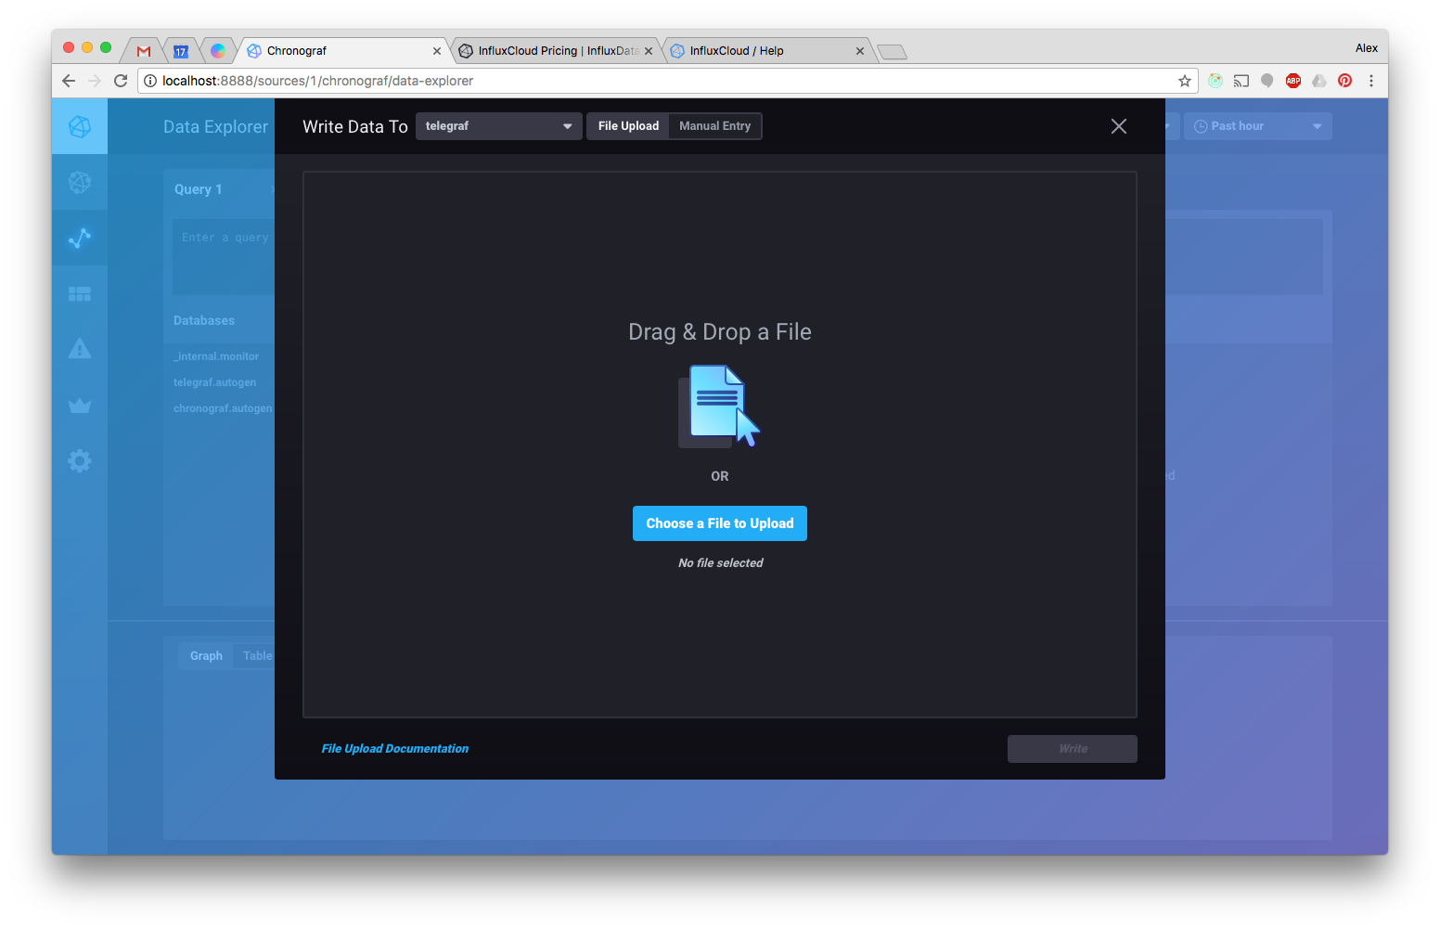Click the document drag-and-drop icon

click(x=719, y=406)
